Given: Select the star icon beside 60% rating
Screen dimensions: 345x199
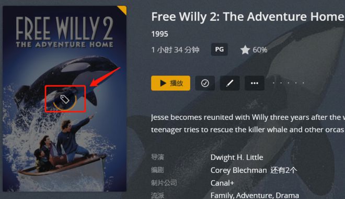Looking at the screenshot, I should (245, 50).
